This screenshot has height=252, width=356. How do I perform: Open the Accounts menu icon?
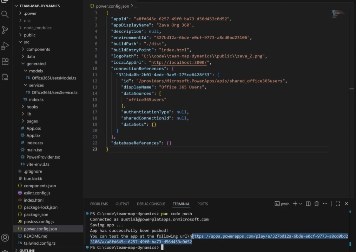5,238
